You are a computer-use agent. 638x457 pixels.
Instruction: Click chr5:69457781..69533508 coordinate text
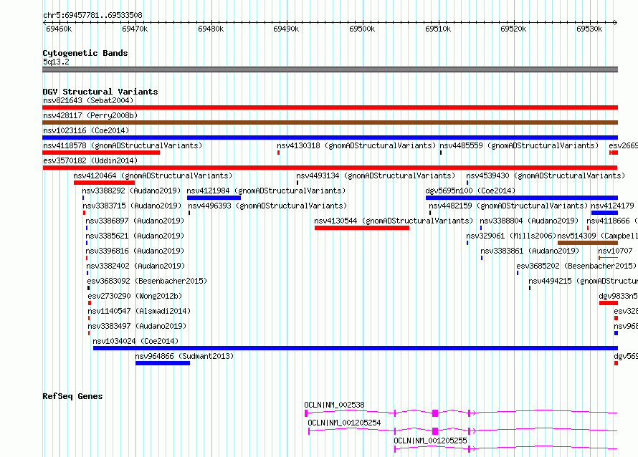(x=92, y=16)
